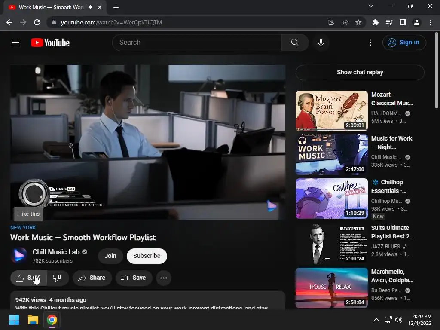Open Chrome profile avatar
440x330 pixels.
pos(417,22)
